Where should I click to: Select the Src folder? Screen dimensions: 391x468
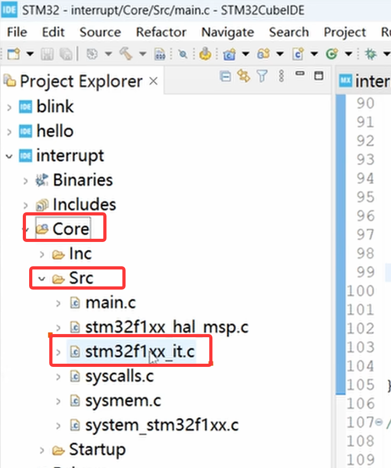click(x=81, y=278)
